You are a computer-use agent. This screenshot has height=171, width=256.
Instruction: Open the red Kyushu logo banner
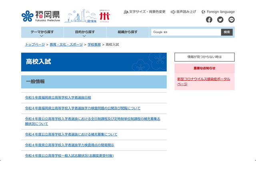pos(104,16)
